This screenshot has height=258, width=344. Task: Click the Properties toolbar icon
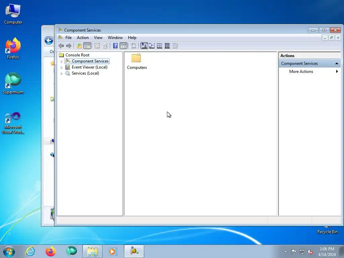pos(97,46)
